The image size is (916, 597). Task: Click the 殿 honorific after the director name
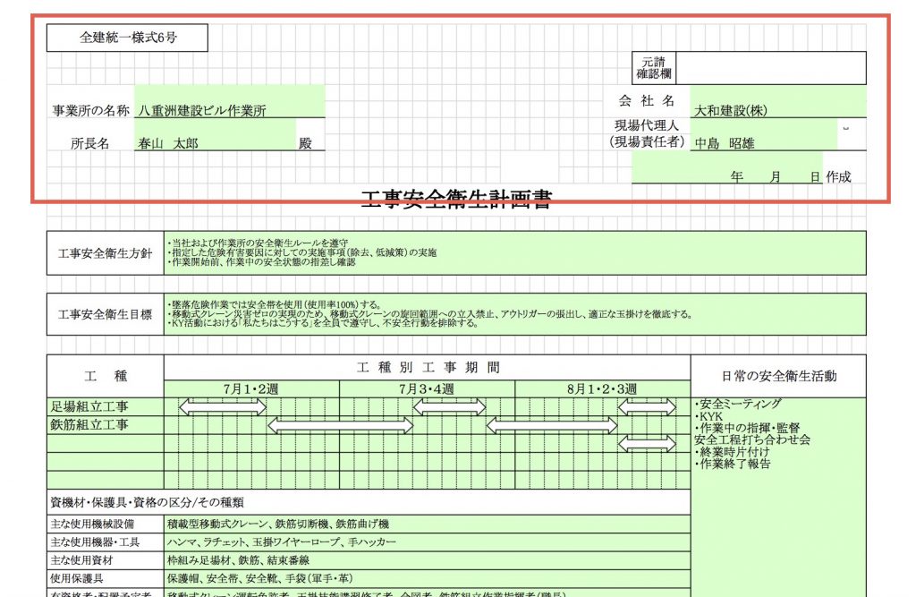(305, 143)
